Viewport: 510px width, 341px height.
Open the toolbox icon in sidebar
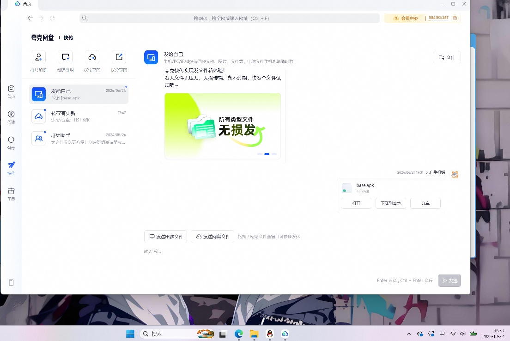click(11, 191)
